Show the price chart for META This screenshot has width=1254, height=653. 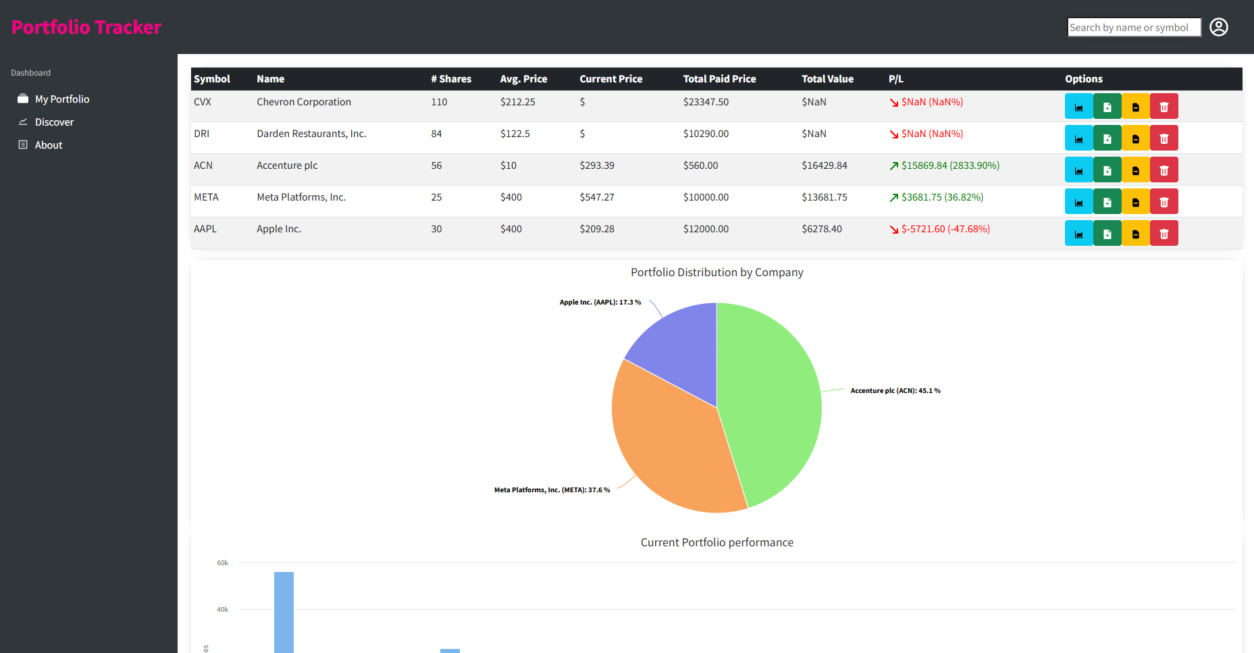coord(1078,201)
